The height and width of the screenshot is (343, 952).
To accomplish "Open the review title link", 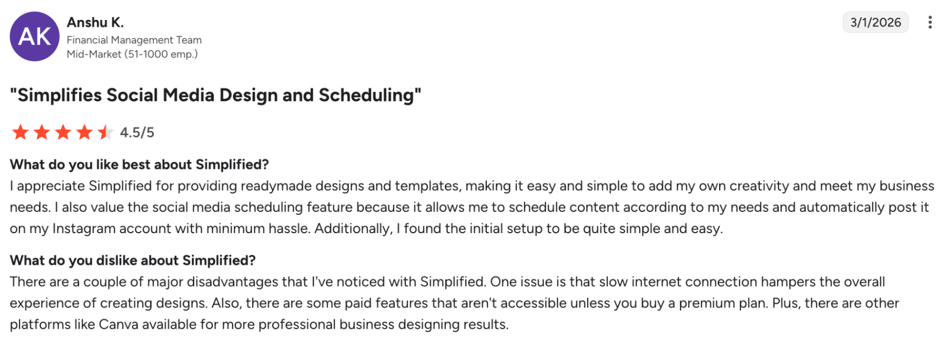I will (215, 95).
